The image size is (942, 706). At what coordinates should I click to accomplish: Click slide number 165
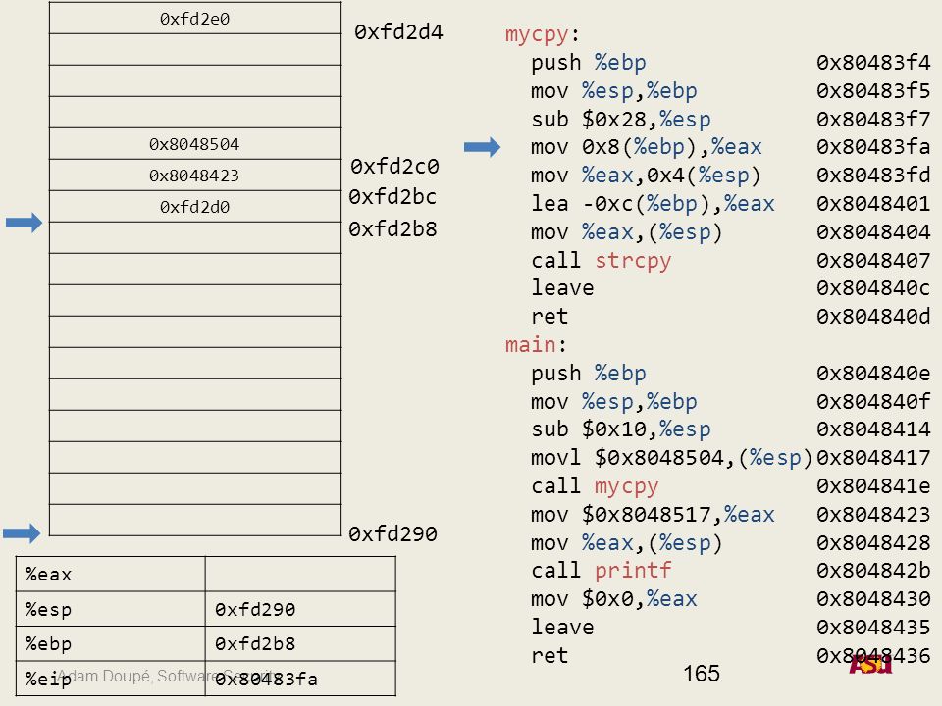[x=701, y=673]
